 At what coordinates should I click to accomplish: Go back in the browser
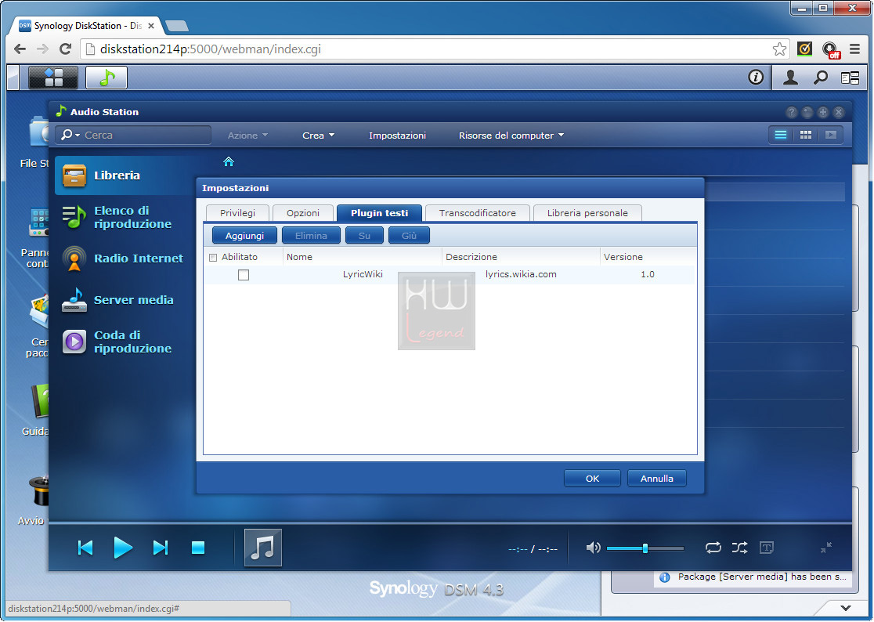[20, 49]
